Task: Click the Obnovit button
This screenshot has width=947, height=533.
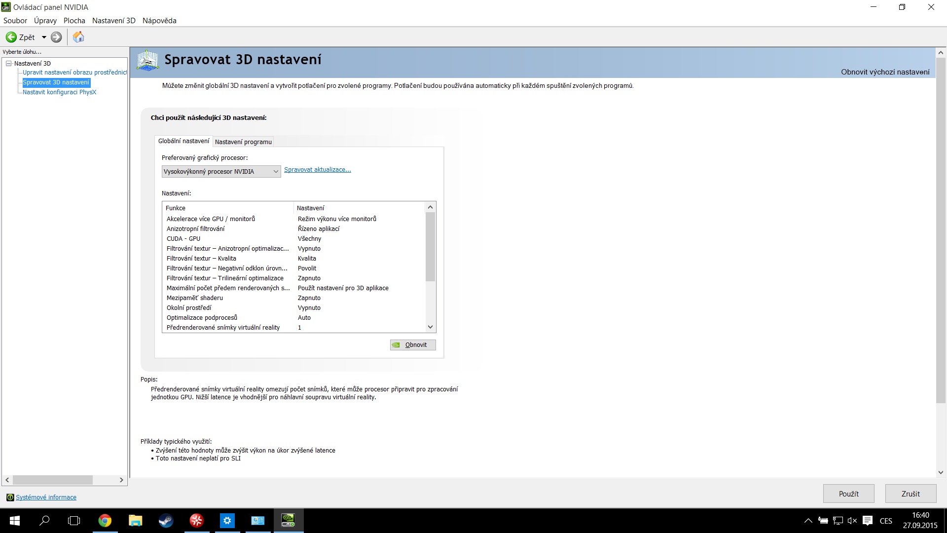Action: point(413,345)
